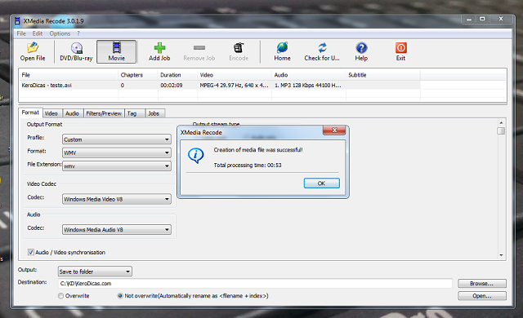Click the Video column header
Viewport: 523px width, 318px height.
[235, 75]
